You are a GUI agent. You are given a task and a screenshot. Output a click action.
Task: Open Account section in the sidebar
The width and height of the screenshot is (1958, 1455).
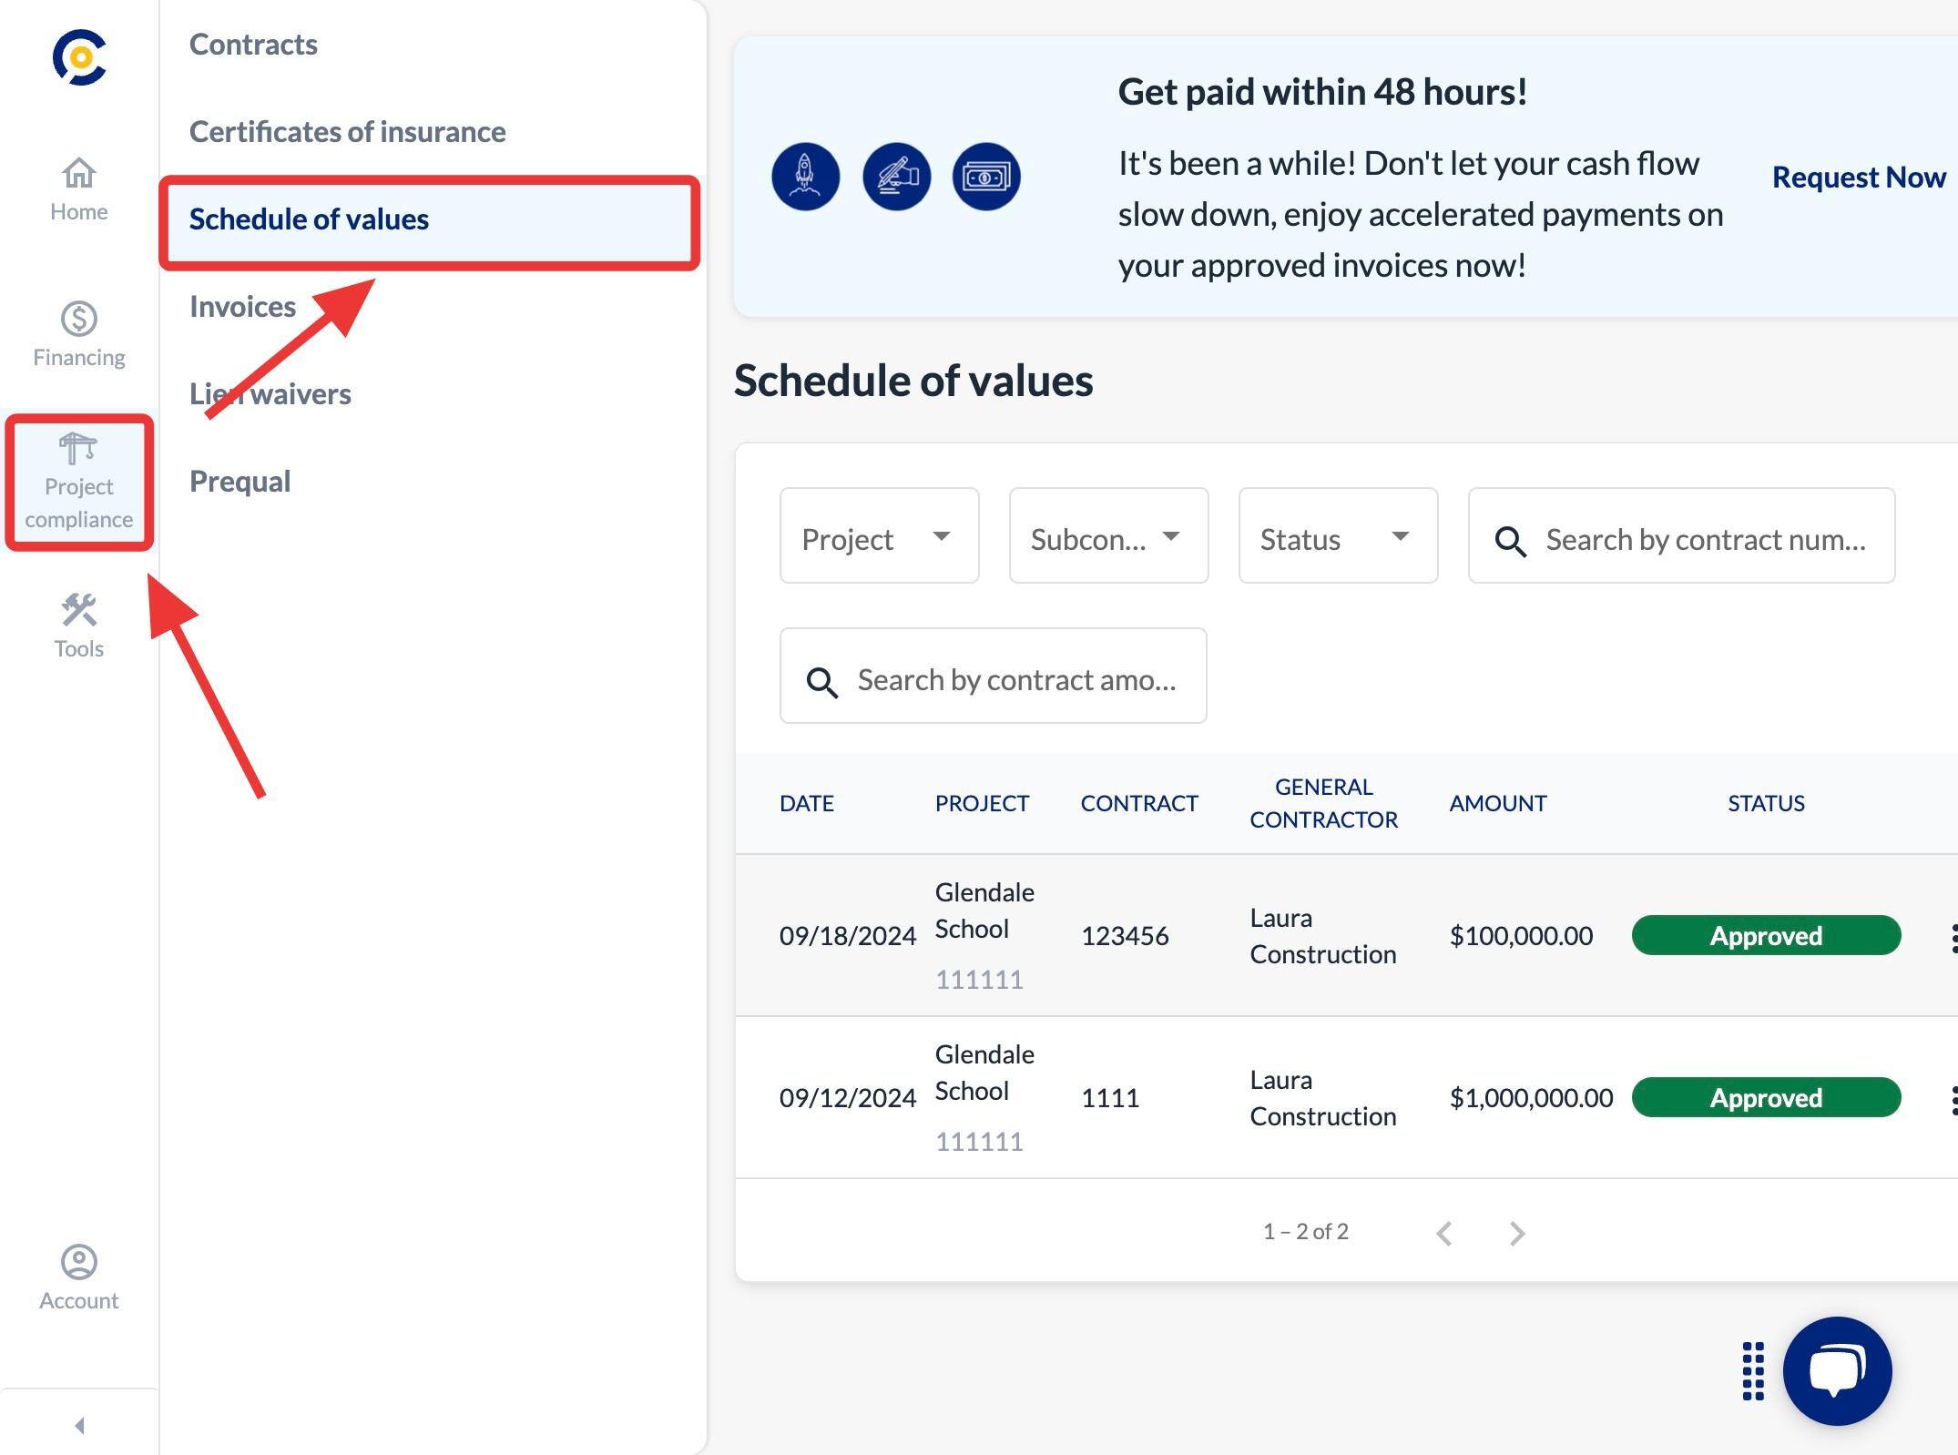79,1278
